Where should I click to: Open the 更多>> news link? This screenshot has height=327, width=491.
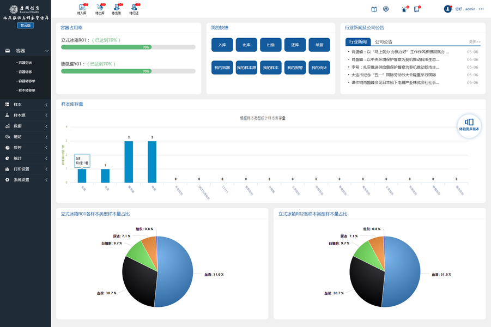tap(475, 41)
